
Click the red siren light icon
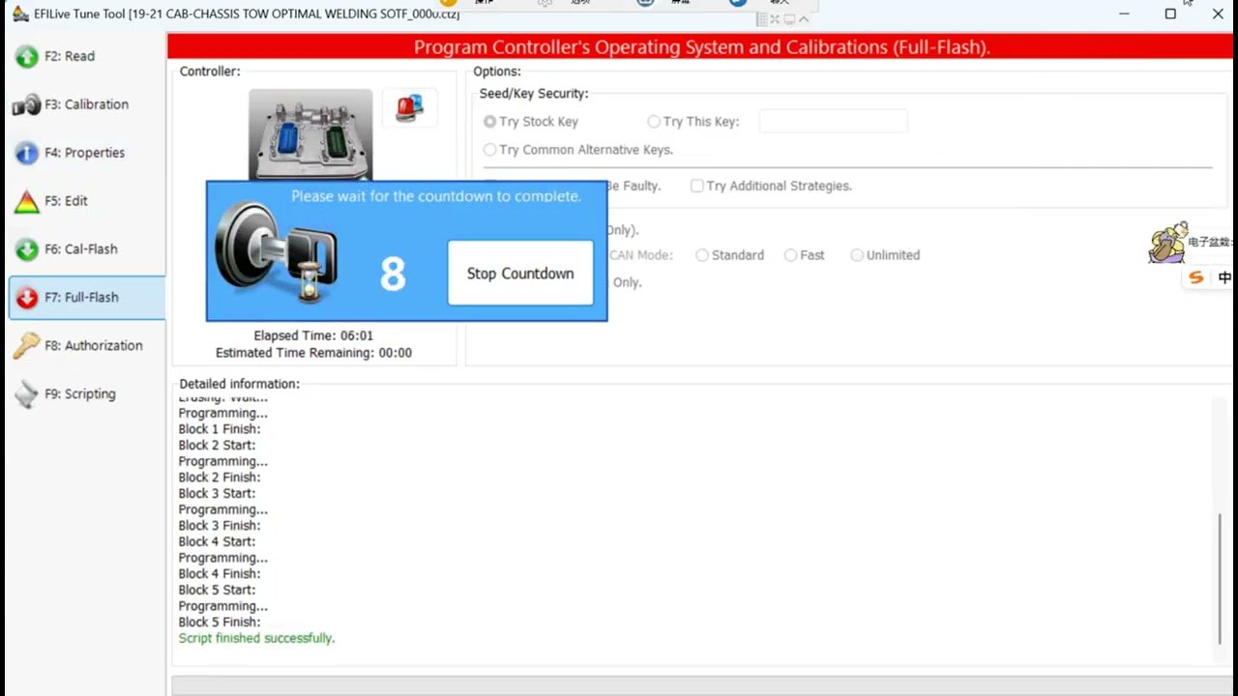click(x=409, y=107)
